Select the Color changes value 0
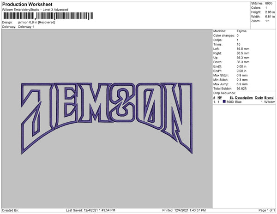 point(238,36)
